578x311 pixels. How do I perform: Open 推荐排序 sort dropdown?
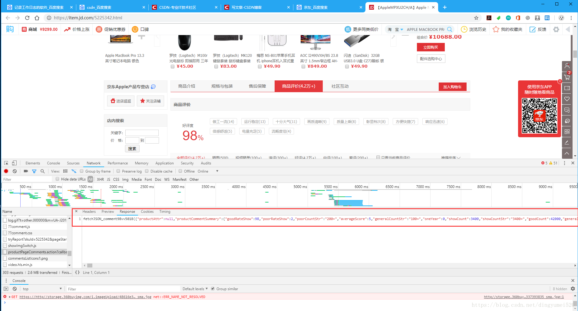click(x=451, y=158)
